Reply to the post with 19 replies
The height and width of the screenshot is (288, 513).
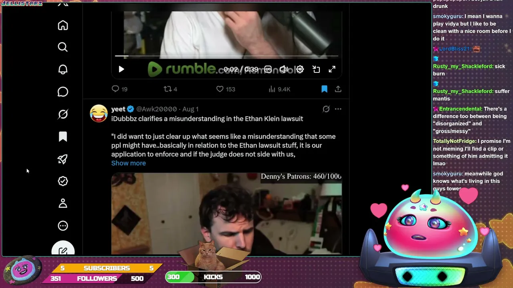click(119, 89)
